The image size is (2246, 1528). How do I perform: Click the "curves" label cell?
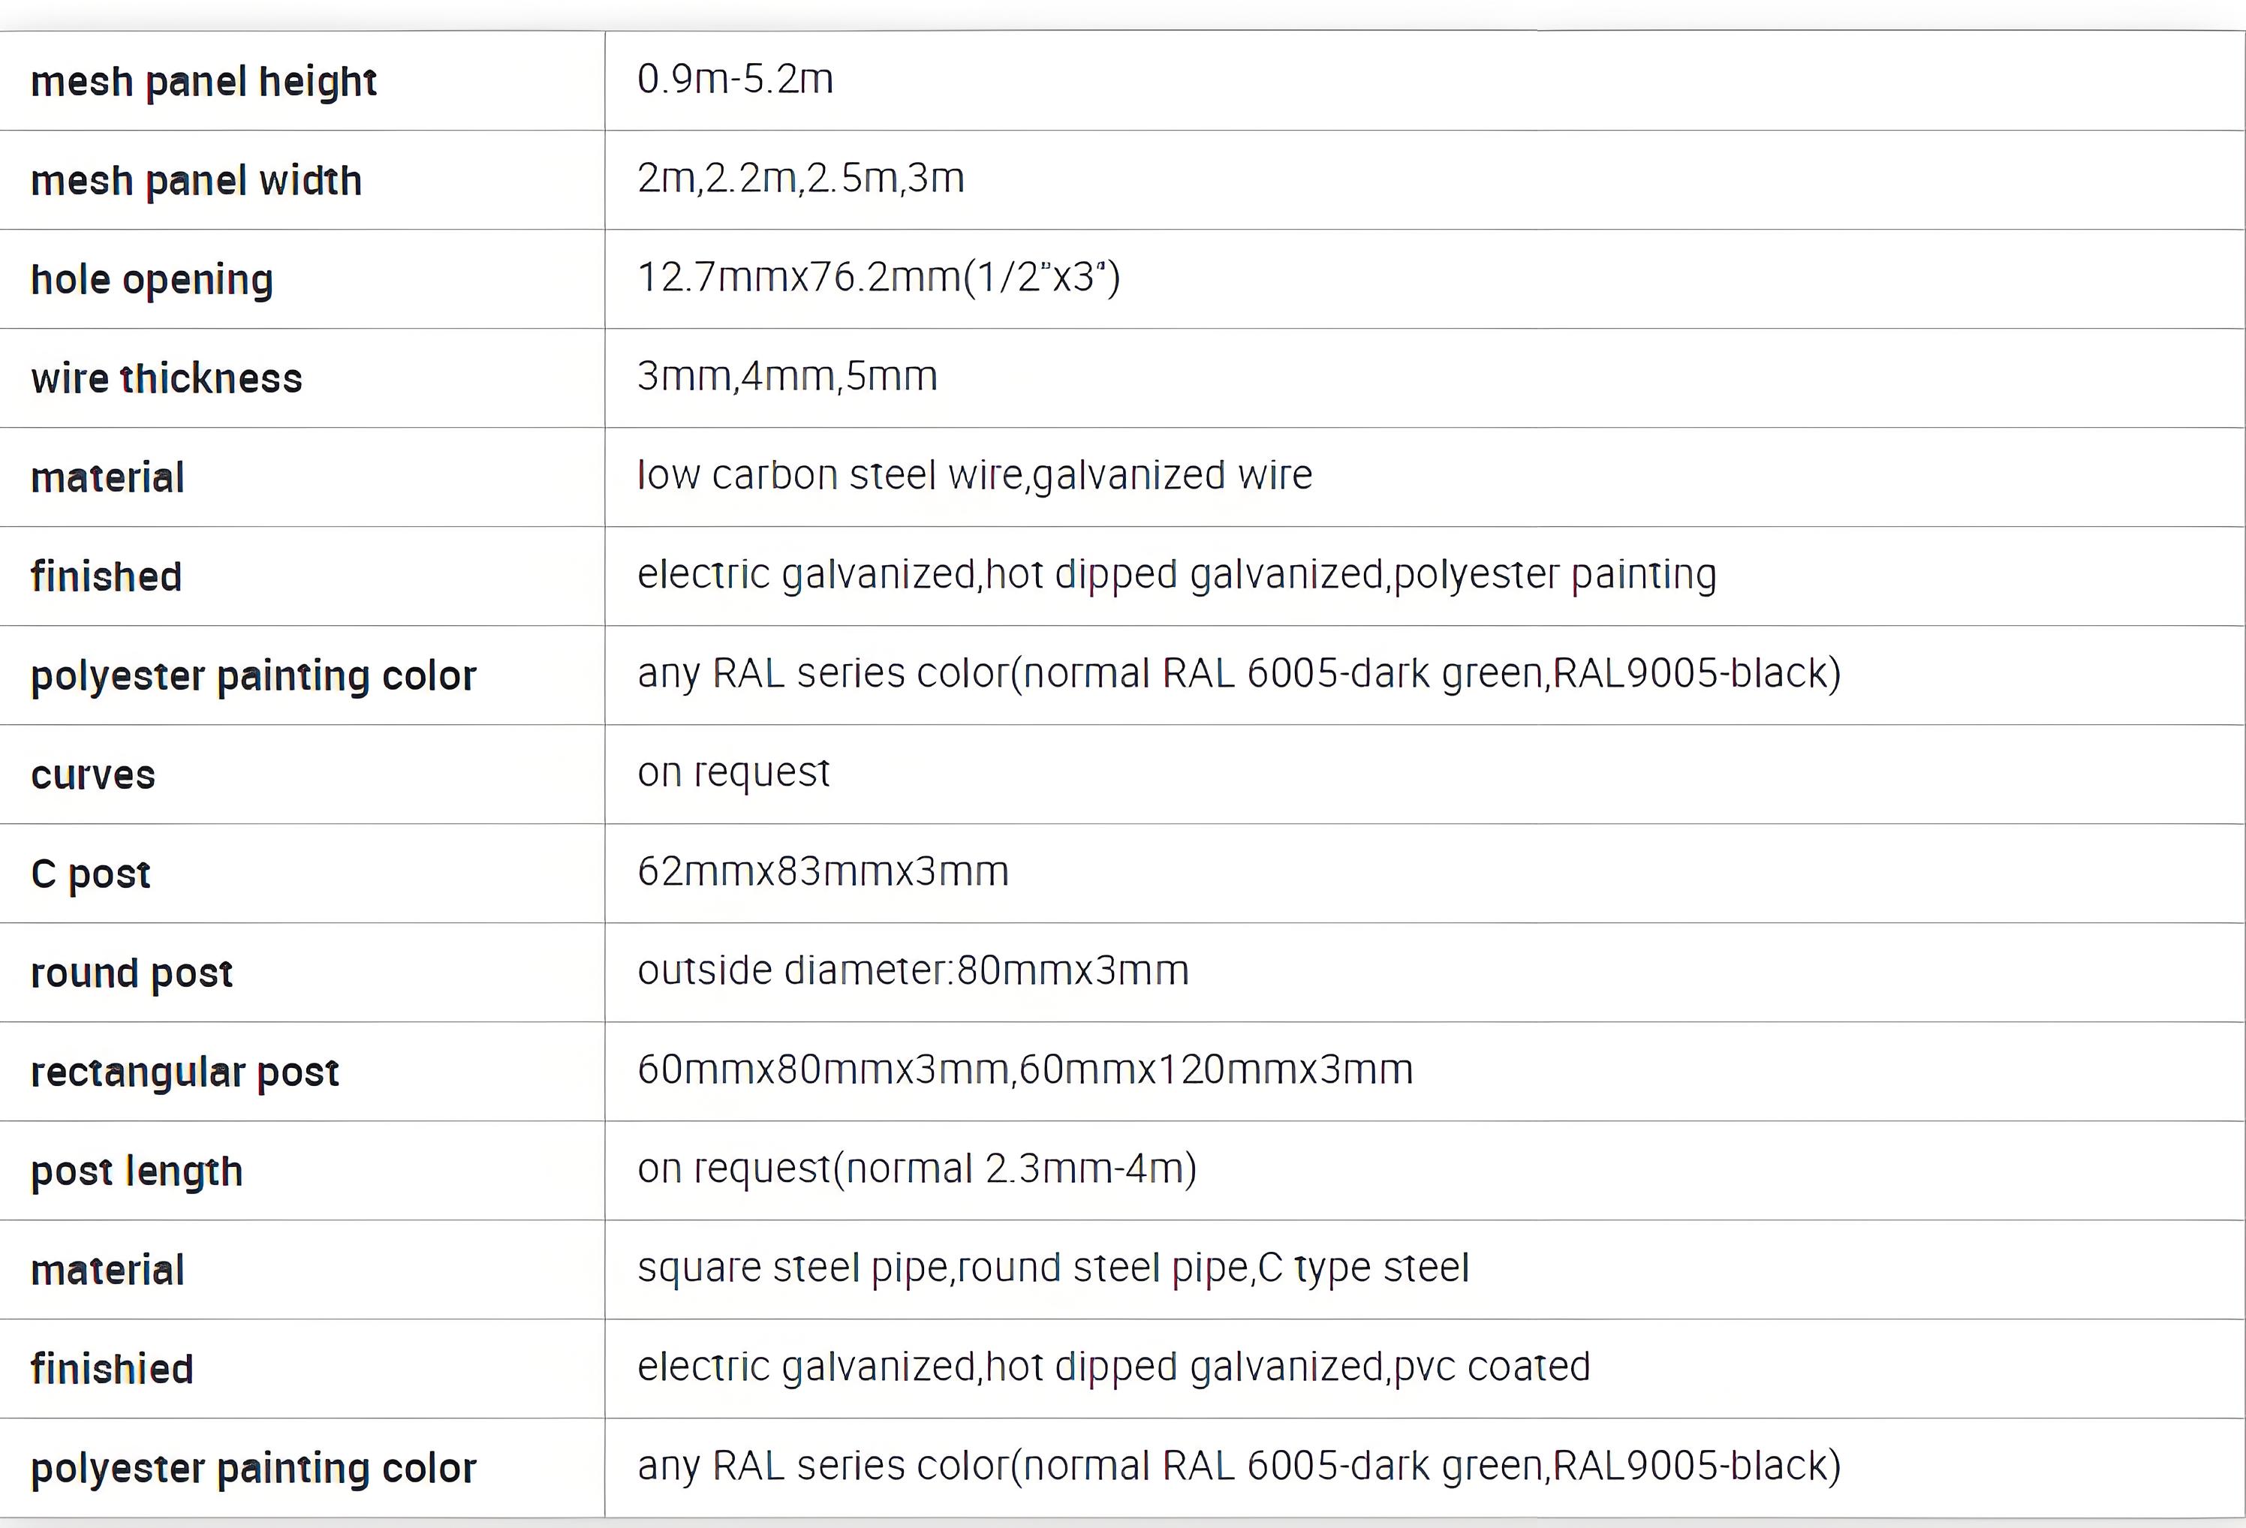[x=93, y=775]
